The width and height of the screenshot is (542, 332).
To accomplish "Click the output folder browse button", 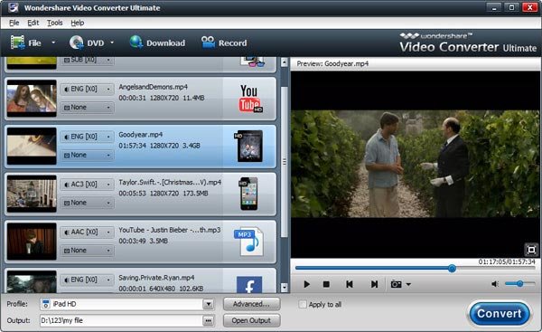I will click(x=208, y=320).
